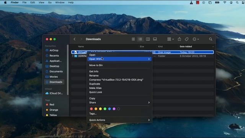Click the Wi-Fi status icon
This screenshot has width=245, height=138.
[x=225, y=3]
